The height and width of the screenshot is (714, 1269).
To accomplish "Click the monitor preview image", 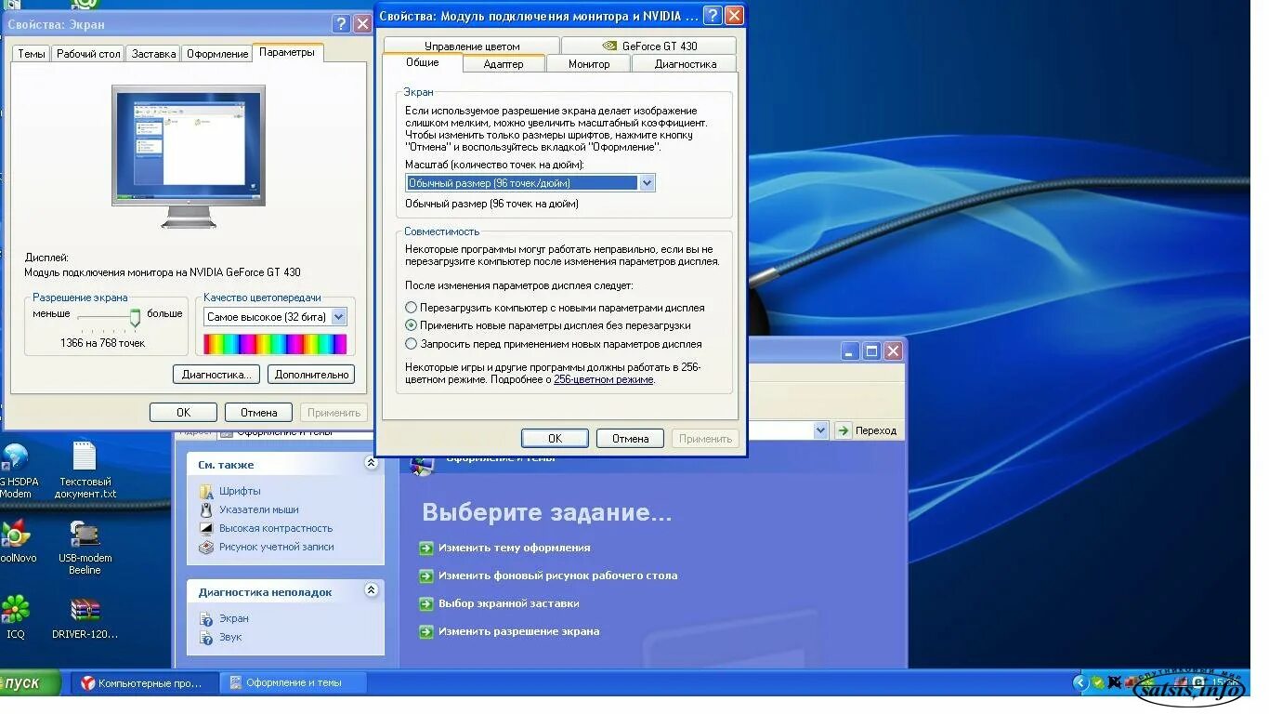I will point(189,156).
